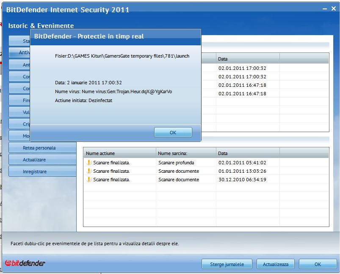Screen dimensions: 340x274
Task: Click the Data: 2 ianuarie 2011 line
Action: coord(88,83)
